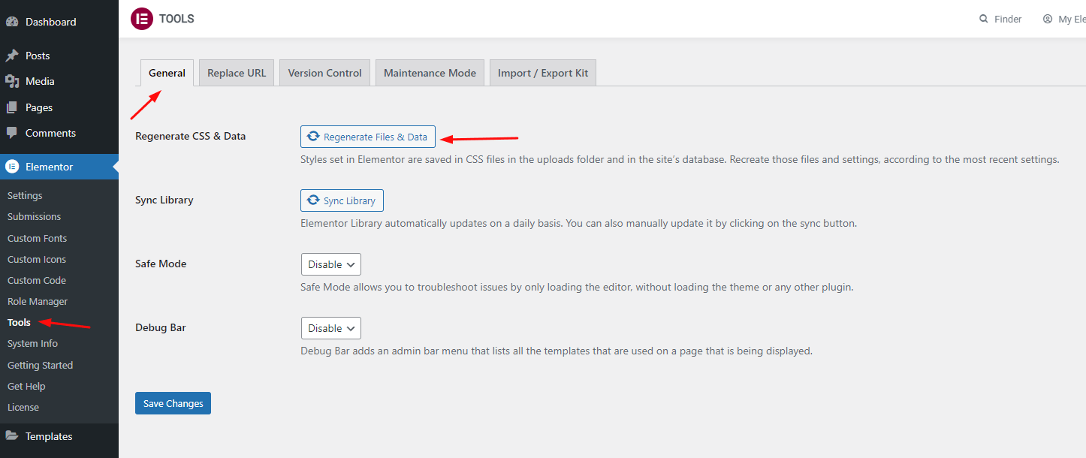Open Posts in admin sidebar
This screenshot has width=1086, height=458.
click(x=59, y=56)
